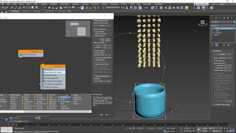236x133 pixels.
Task: Activate Select and Scale tool
Action: click(x=57, y=8)
